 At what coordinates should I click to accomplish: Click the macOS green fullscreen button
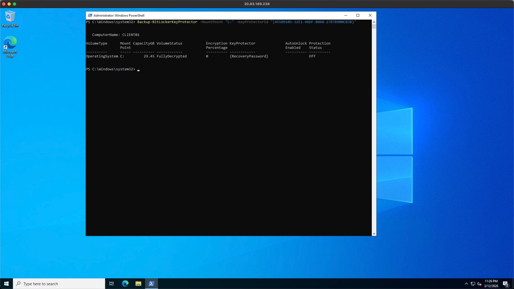click(14, 4)
